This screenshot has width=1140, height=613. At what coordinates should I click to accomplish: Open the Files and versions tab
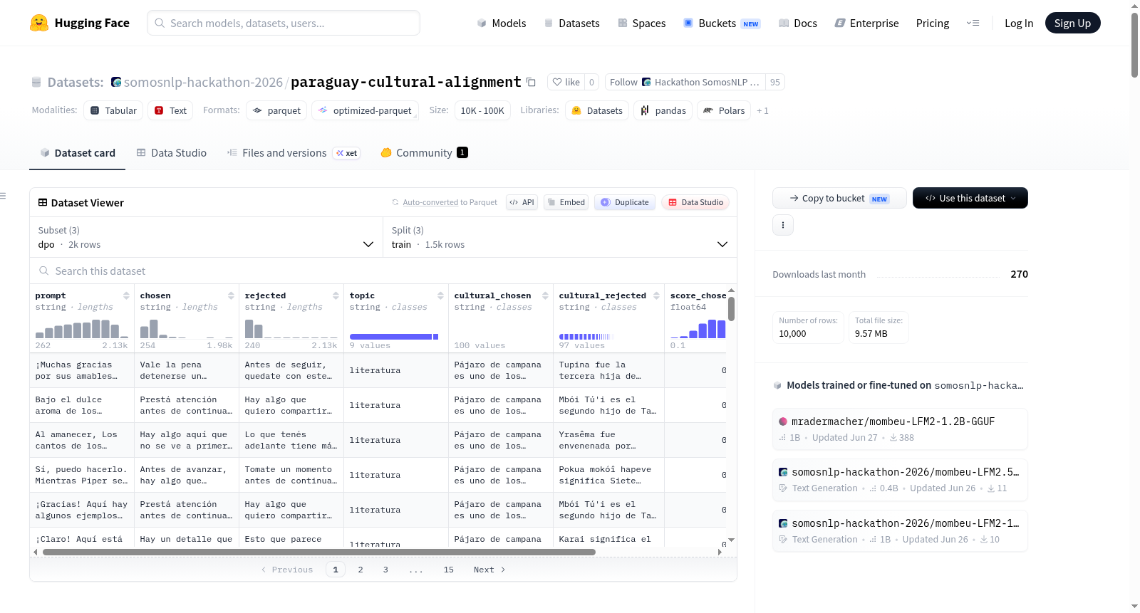pyautogui.click(x=293, y=153)
